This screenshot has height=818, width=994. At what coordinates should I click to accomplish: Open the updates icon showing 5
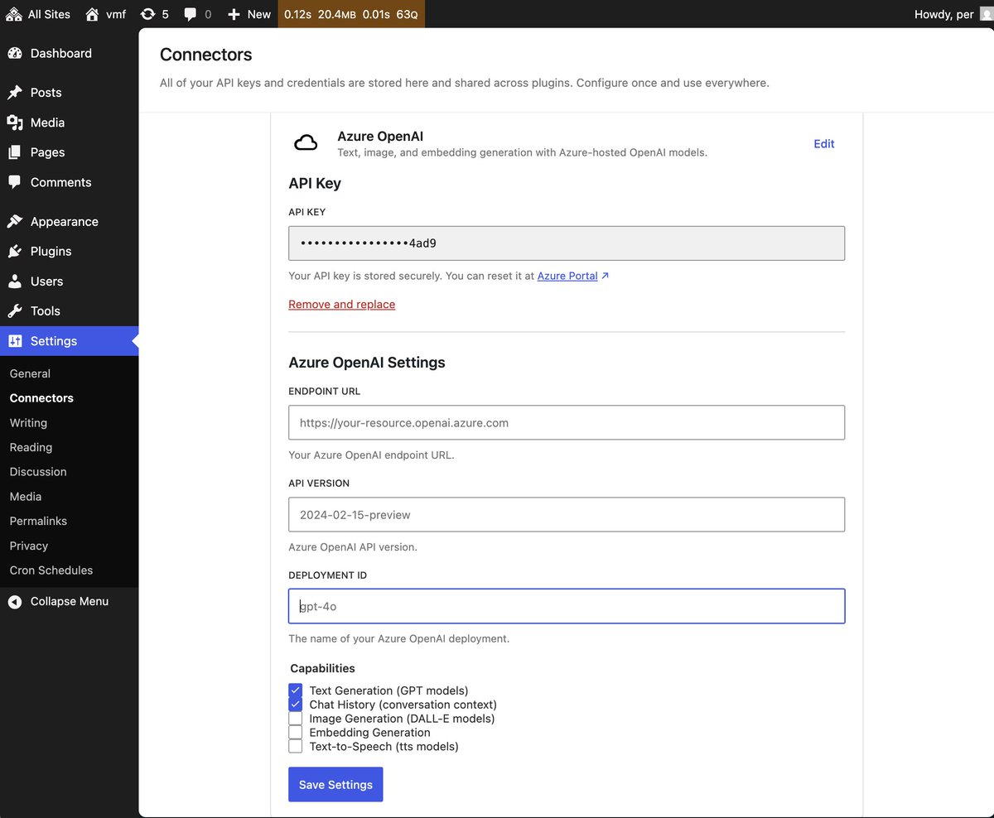(148, 14)
